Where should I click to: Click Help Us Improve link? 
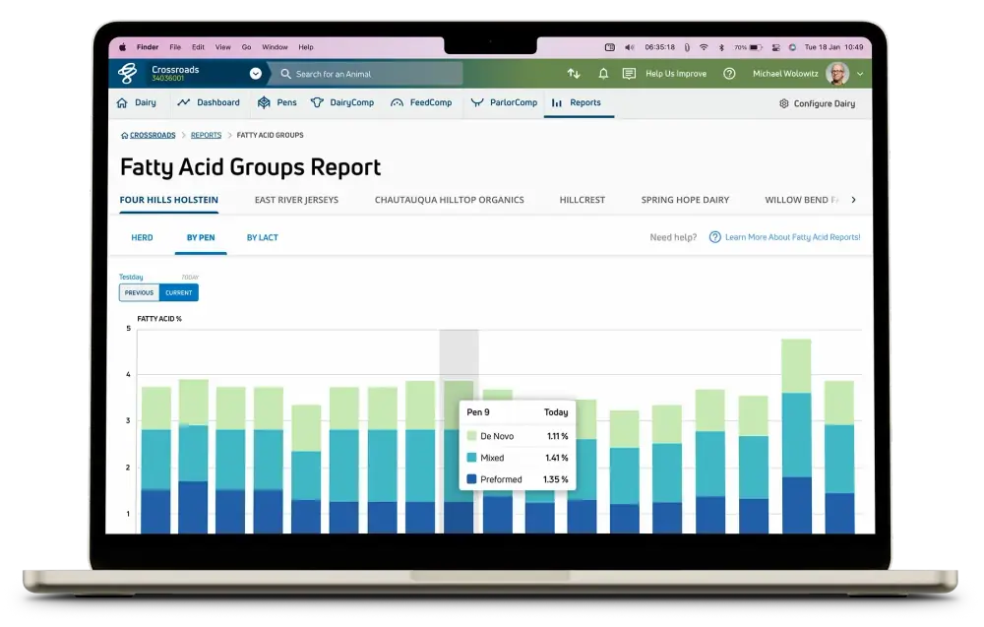[x=676, y=74]
